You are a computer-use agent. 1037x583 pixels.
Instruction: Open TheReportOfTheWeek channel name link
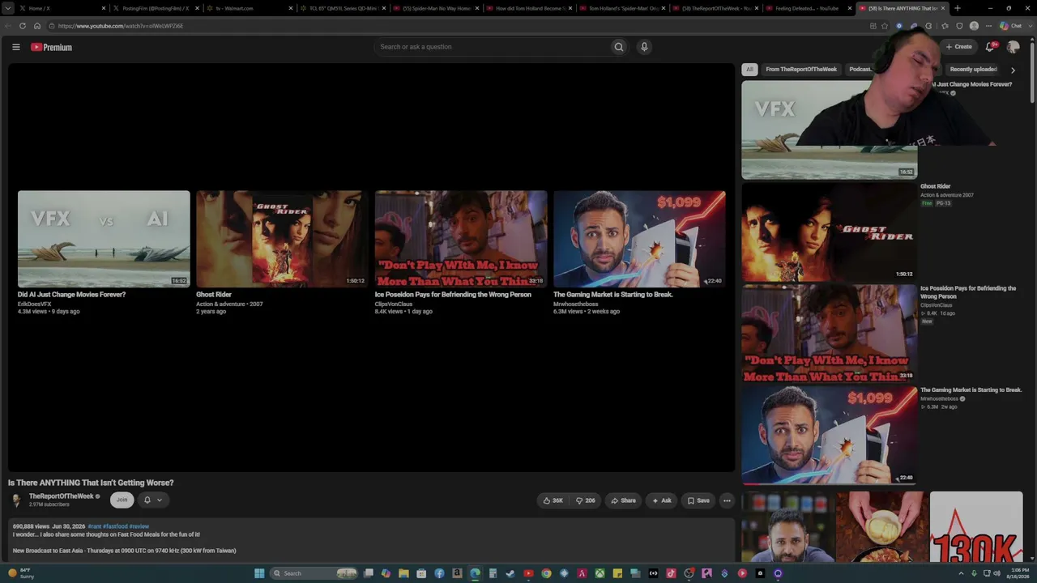pyautogui.click(x=62, y=496)
